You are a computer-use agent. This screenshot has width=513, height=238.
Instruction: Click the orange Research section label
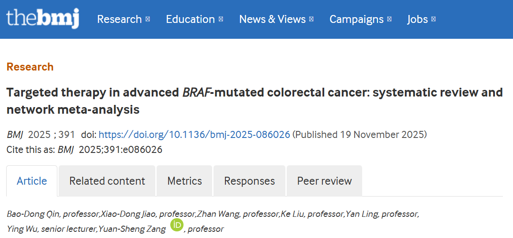(x=30, y=67)
